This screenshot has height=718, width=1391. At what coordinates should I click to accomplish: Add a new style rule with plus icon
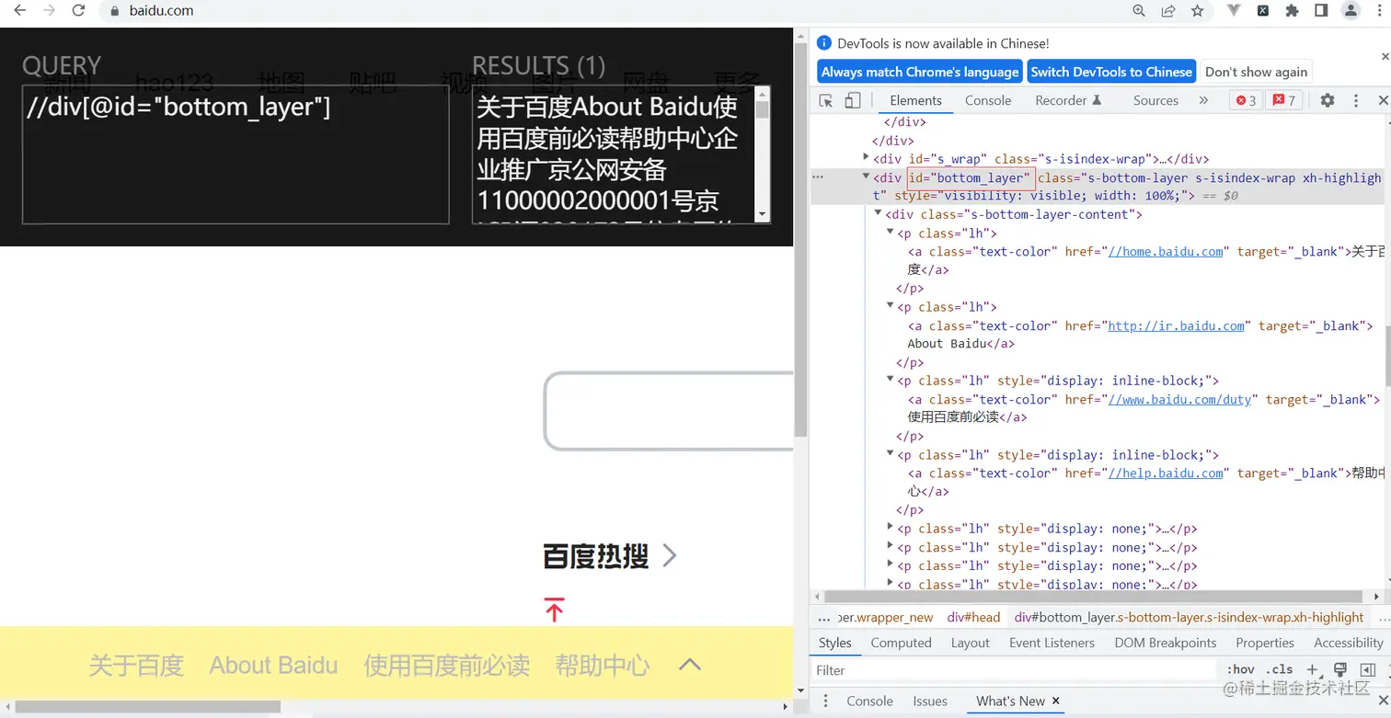click(1313, 669)
